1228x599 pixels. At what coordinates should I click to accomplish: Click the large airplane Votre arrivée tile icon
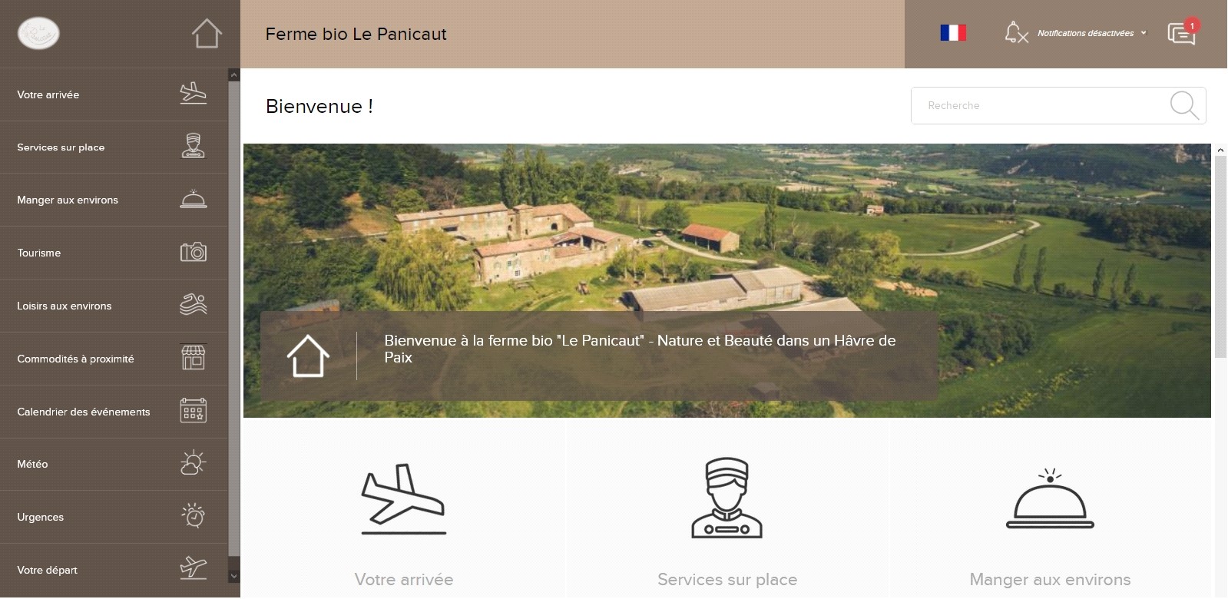click(x=404, y=499)
